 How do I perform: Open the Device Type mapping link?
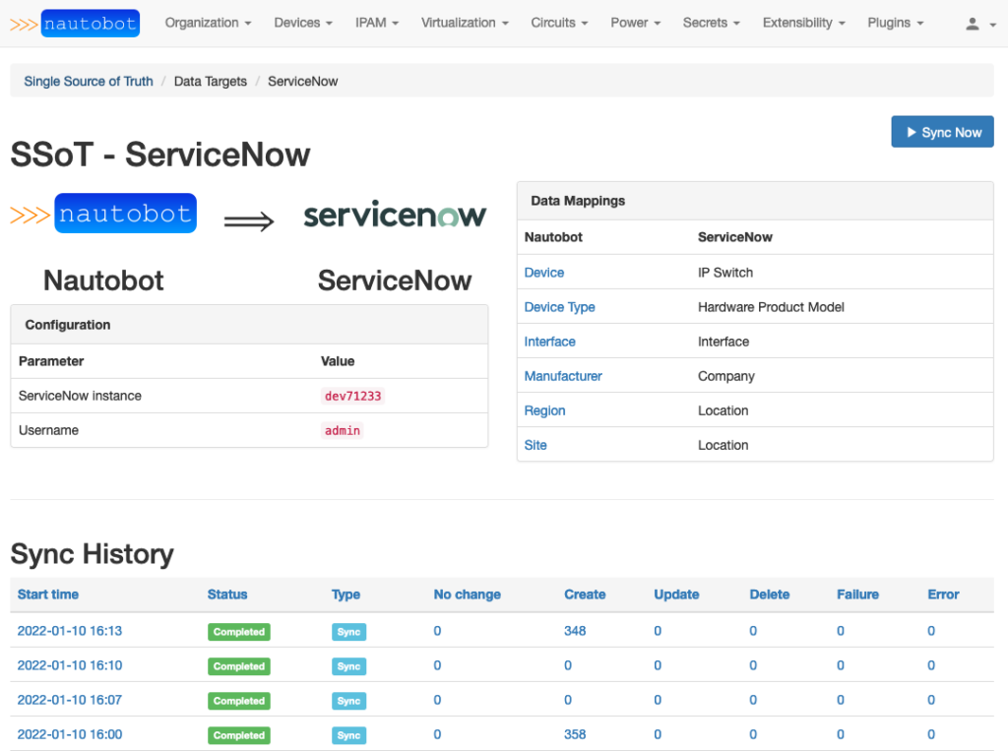click(559, 306)
